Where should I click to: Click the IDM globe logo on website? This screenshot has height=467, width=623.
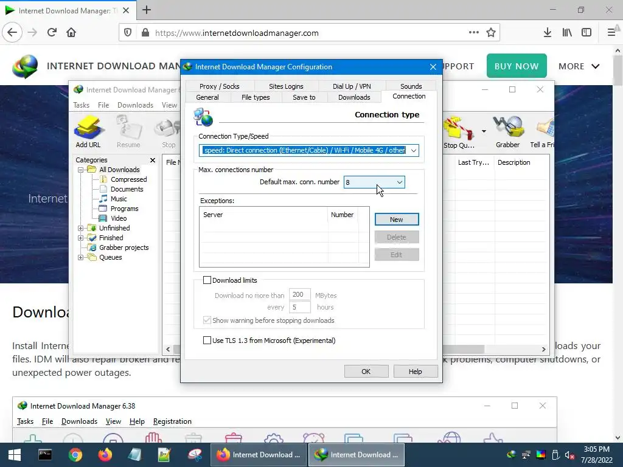25,66
